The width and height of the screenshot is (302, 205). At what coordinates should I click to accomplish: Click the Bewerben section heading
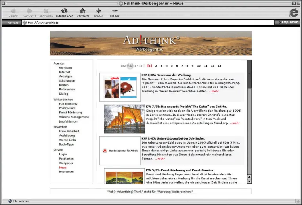(60, 127)
